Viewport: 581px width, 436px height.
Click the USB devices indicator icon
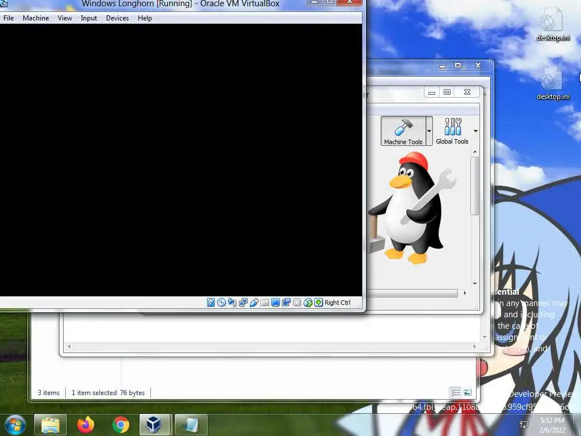point(254,303)
